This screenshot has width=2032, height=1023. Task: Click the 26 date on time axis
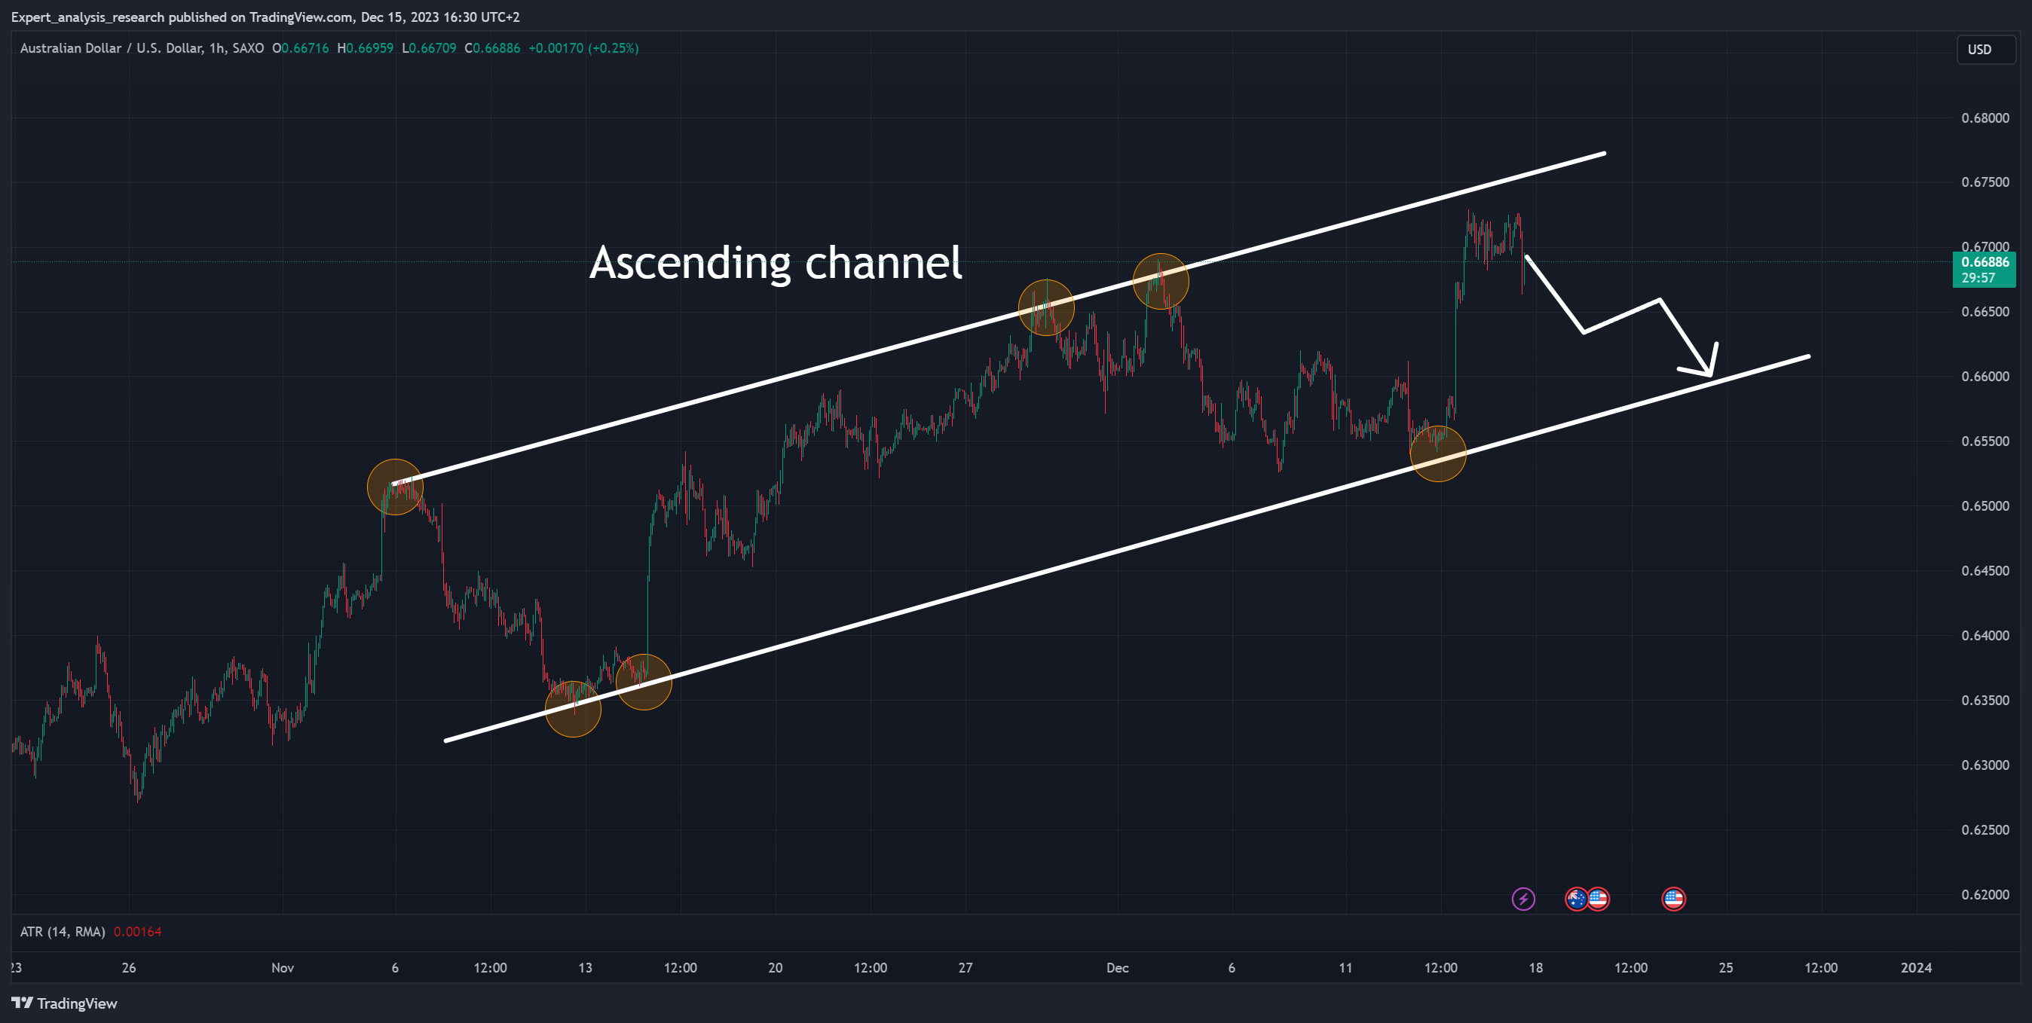(129, 968)
